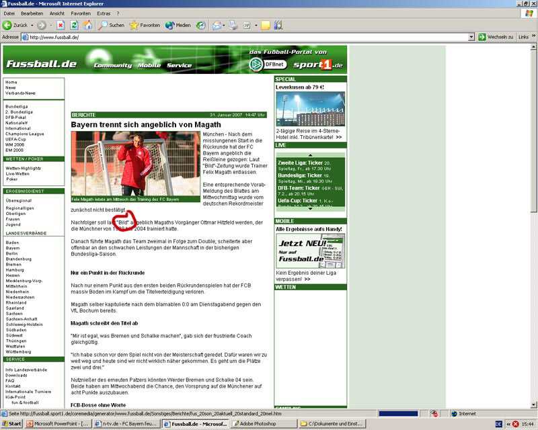This screenshot has height=430, width=538.
Task: Click the Jetzt NEU mobile promo image
Action: pyautogui.click(x=311, y=251)
